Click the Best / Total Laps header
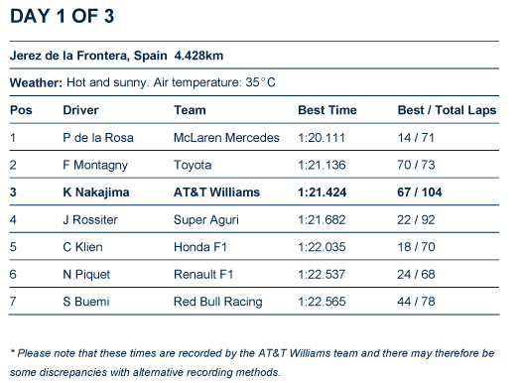 click(447, 110)
